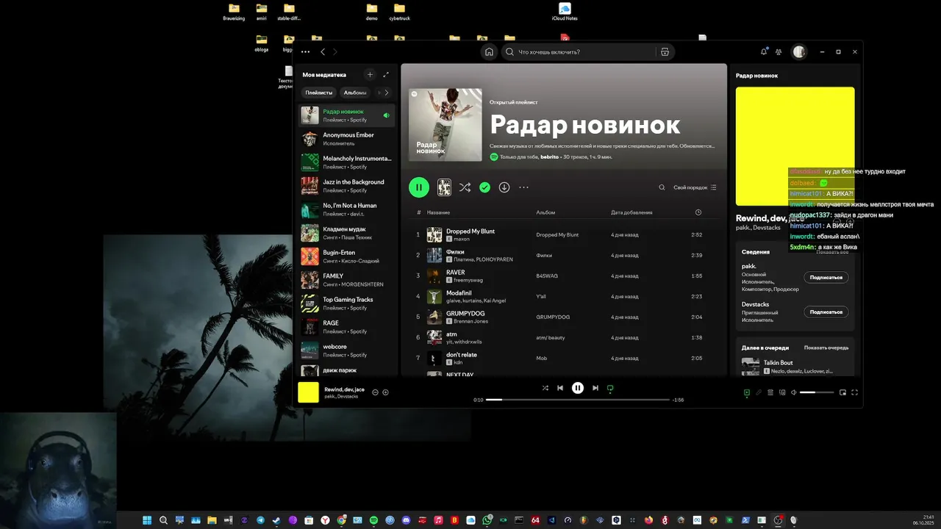Open the user profile avatar

point(799,51)
